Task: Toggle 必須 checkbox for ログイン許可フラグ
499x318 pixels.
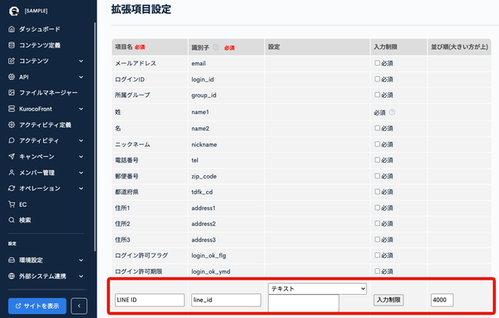Action: pyautogui.click(x=377, y=255)
